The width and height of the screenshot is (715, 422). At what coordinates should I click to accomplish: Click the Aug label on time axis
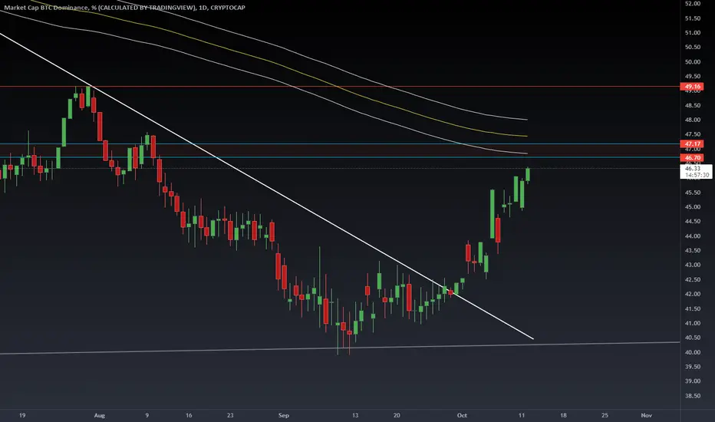point(100,416)
